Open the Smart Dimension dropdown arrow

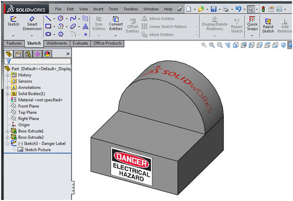(x=32, y=35)
